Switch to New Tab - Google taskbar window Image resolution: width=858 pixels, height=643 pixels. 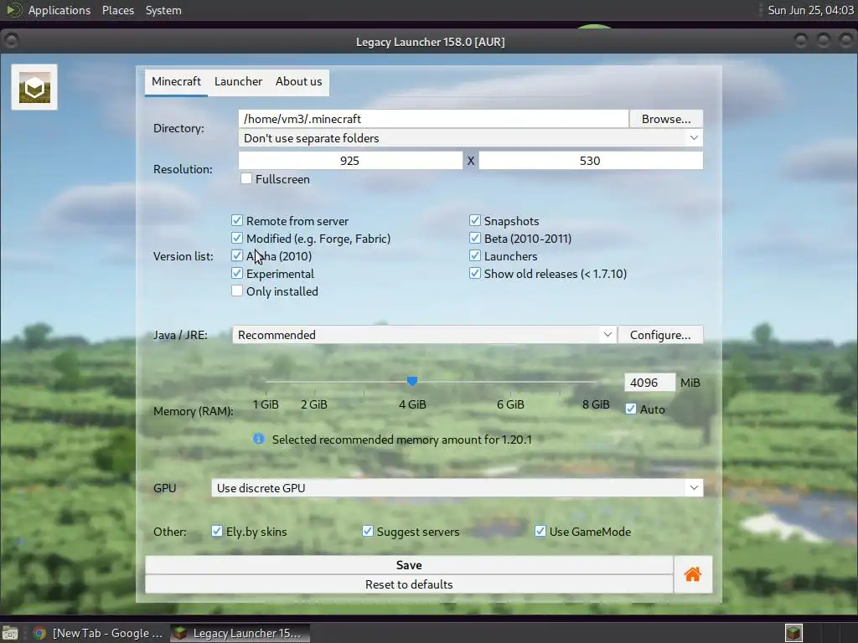[x=98, y=633]
